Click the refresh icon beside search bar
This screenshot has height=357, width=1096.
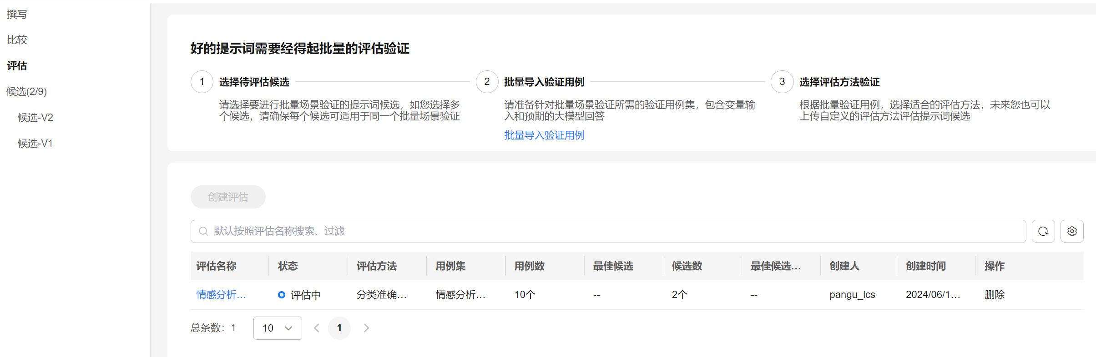(1043, 232)
